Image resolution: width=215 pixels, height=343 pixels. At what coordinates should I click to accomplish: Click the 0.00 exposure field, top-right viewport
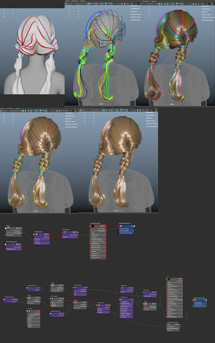(207, 4)
